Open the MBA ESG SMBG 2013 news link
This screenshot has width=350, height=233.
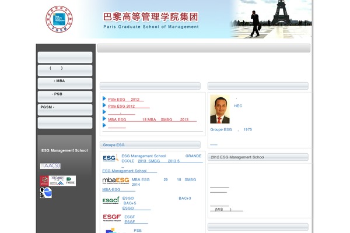point(152,119)
